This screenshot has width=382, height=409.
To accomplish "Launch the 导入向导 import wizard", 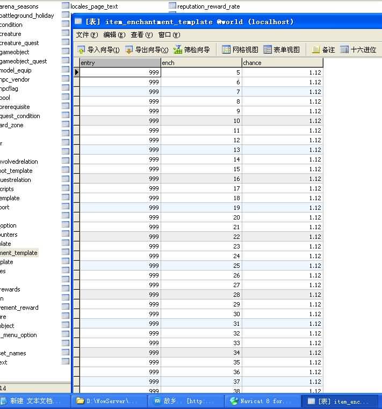I will [98, 49].
